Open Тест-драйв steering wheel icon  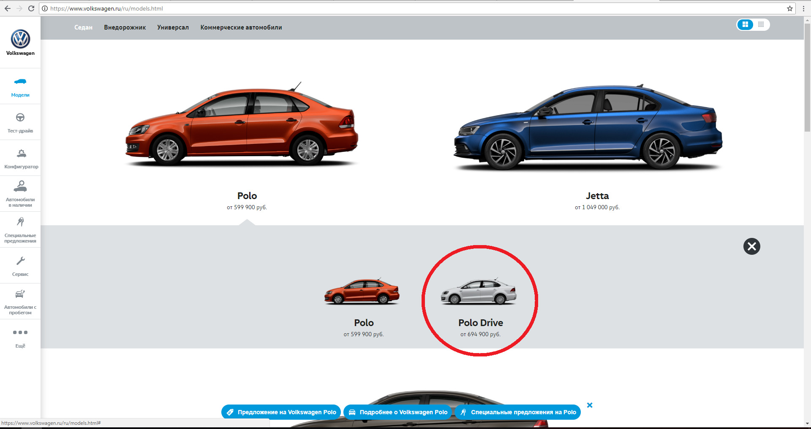(20, 117)
